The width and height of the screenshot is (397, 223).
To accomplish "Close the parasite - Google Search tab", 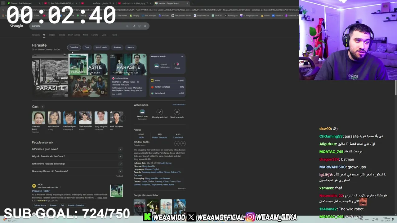I will click(187, 3).
